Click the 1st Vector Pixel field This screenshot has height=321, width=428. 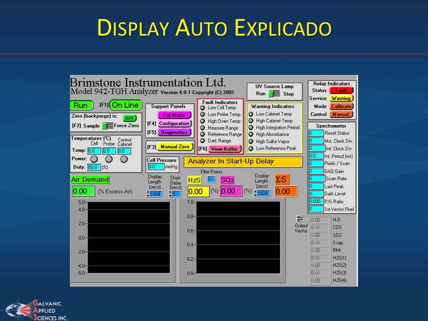316,209
